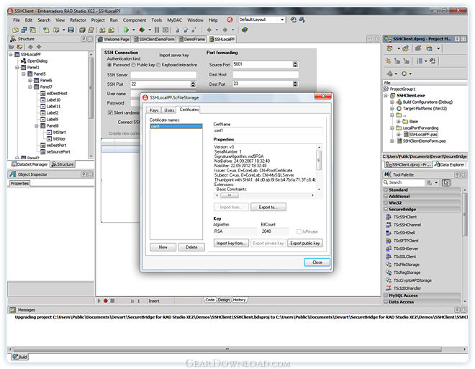The image size is (475, 369).
Task: Click the Export public key button
Action: pos(304,244)
